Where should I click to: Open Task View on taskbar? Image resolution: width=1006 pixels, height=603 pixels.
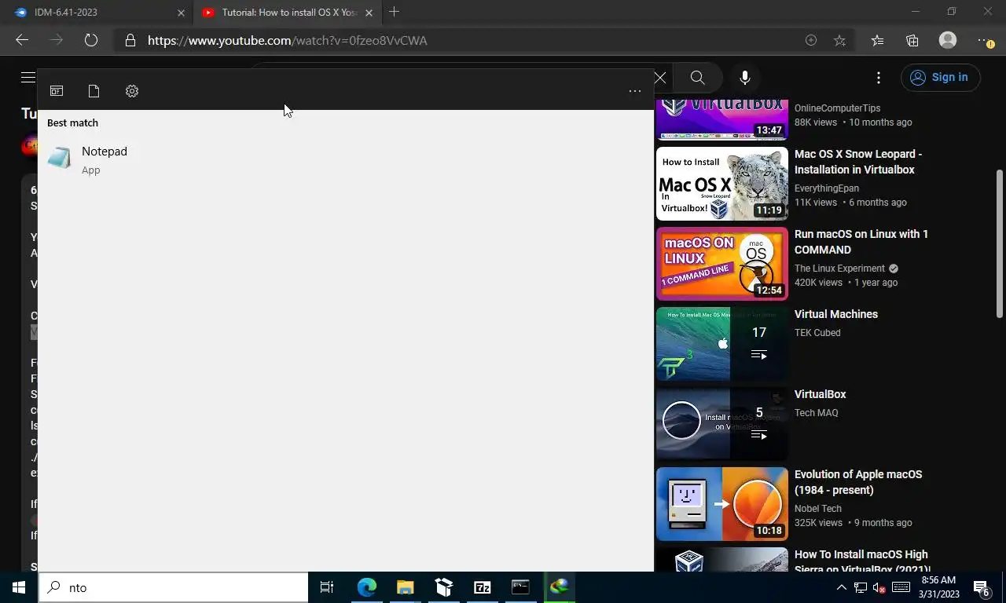pyautogui.click(x=327, y=587)
